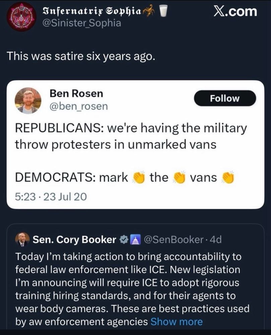Open the Infernatrix Sophia profile avatar
Screen dimensions: 271x335
tap(21, 16)
